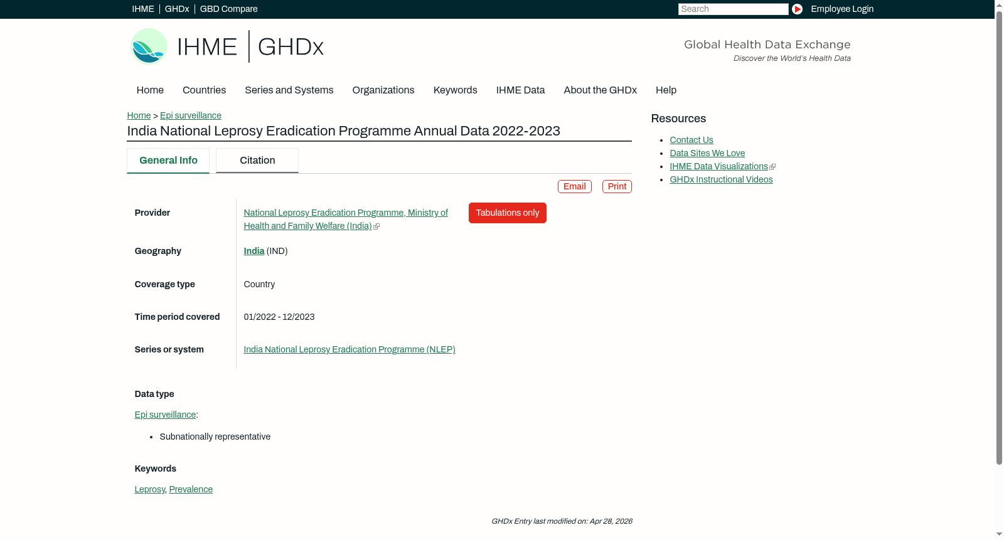Open Contact Us resource link

pos(692,140)
